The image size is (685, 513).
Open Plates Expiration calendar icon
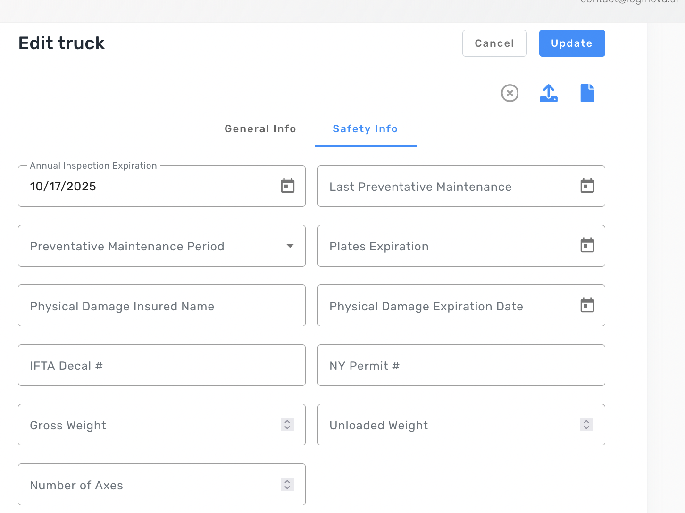[x=587, y=246]
